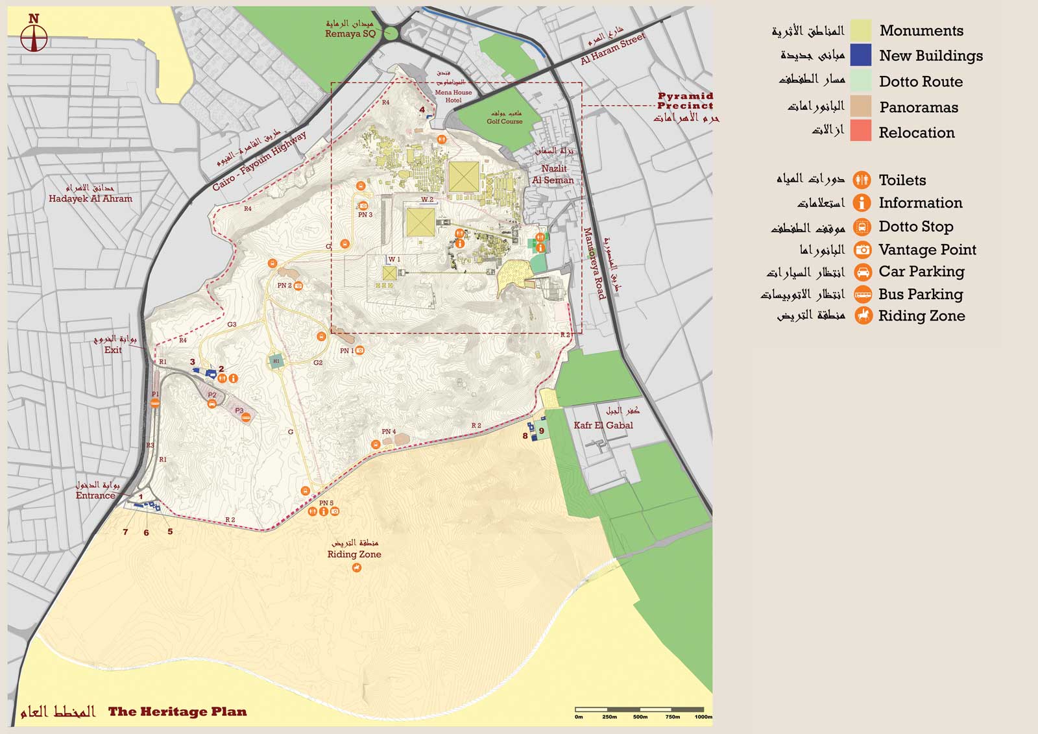Toggle the Monuments legend color entry
The width and height of the screenshot is (1038, 734).
[862, 30]
